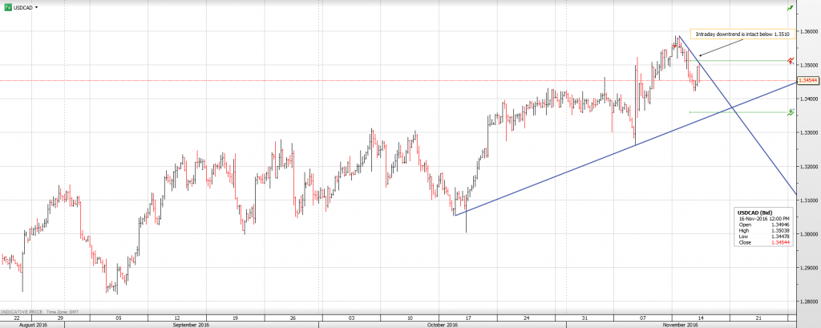Click the green Fx instrument icon
The height and width of the screenshot is (328, 821).
[x=7, y=6]
